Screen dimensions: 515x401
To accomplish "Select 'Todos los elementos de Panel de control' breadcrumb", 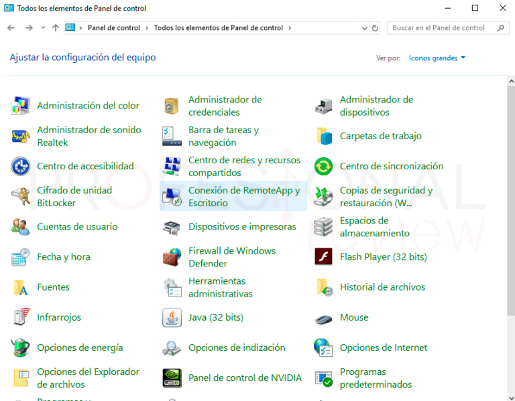I will [219, 28].
